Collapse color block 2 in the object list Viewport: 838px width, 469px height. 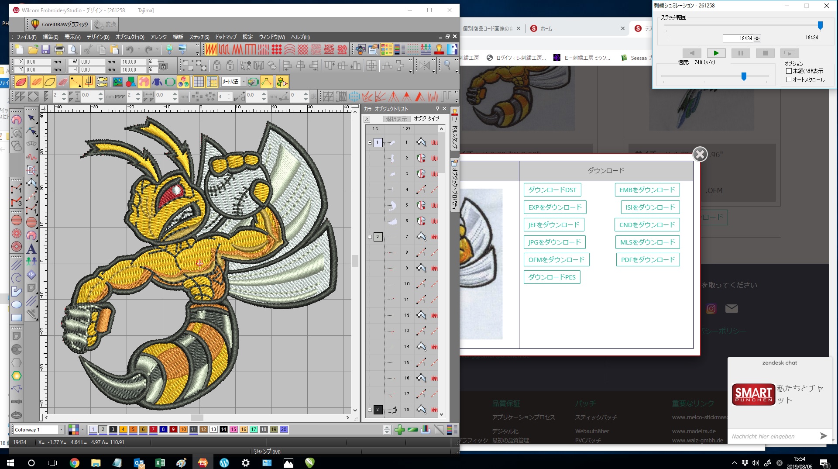[370, 237]
